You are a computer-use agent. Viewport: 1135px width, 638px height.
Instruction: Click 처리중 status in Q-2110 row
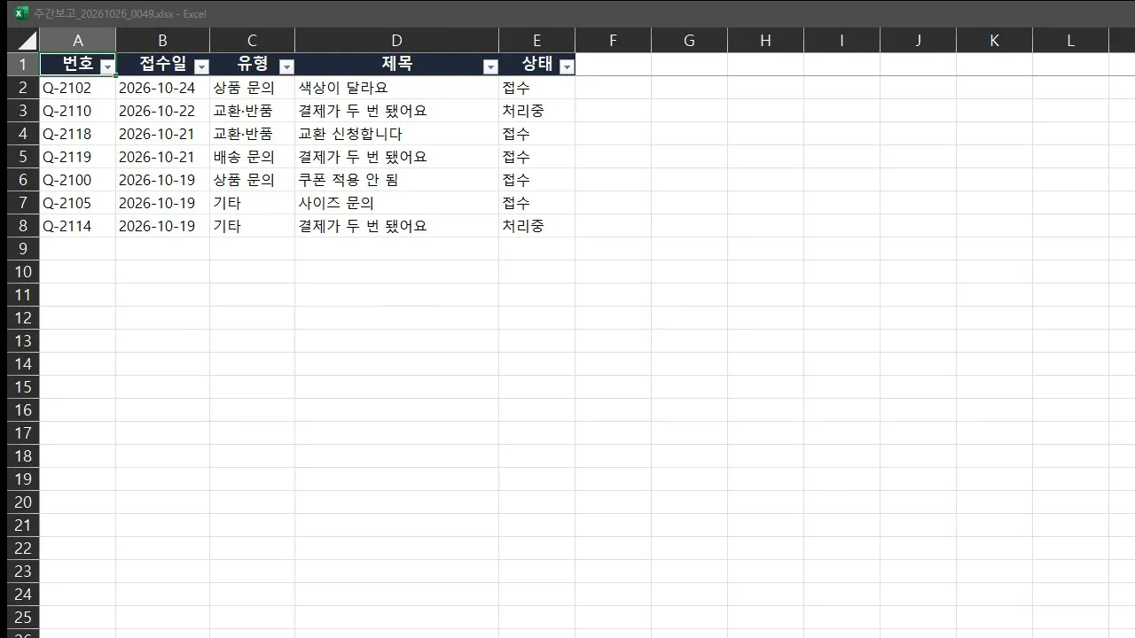(x=536, y=111)
